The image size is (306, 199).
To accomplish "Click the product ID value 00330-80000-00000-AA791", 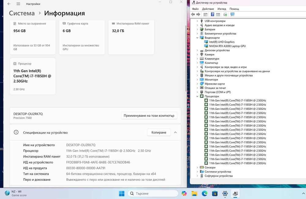I will point(86,168).
